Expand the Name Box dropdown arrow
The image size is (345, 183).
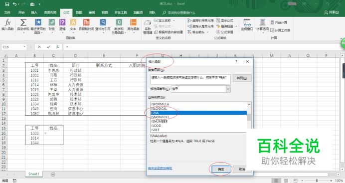click(24, 47)
